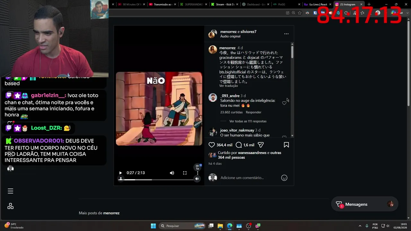Viewport: 411px width, 231px height.
Task: Like the post with the heart icon
Action: [212, 145]
